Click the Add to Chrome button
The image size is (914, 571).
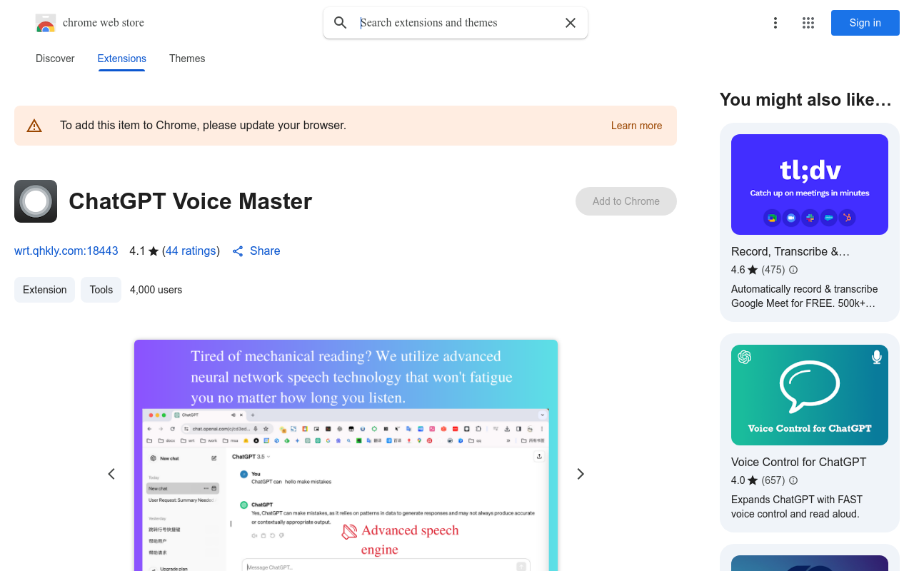626,201
